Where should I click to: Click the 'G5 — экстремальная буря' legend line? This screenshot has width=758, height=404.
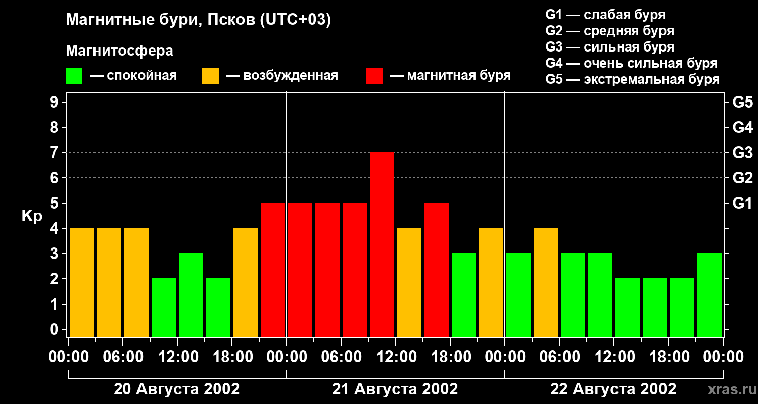click(632, 79)
